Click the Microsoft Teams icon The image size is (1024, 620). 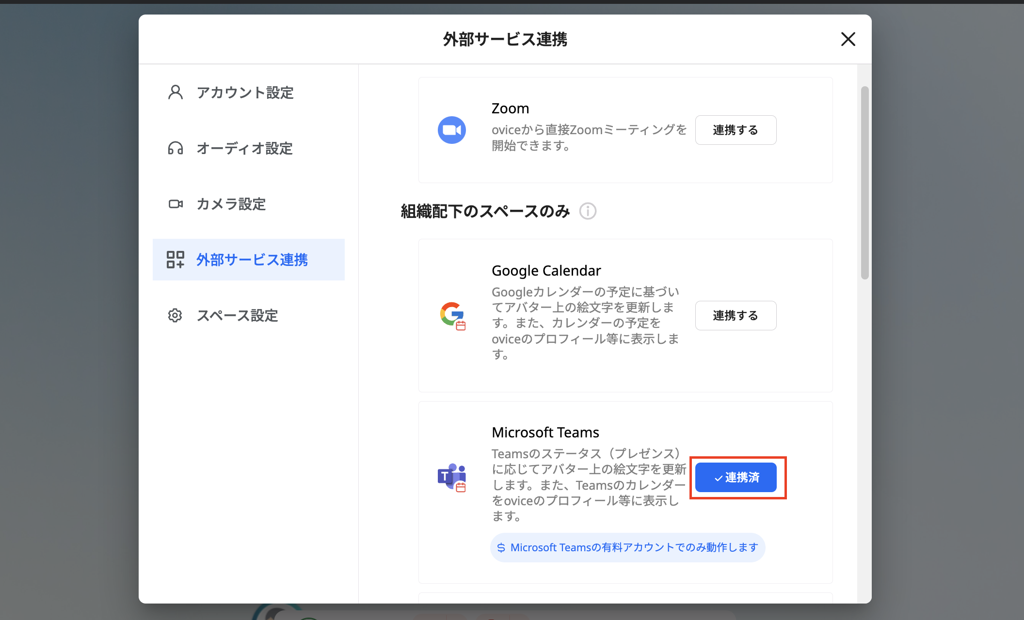click(x=452, y=477)
